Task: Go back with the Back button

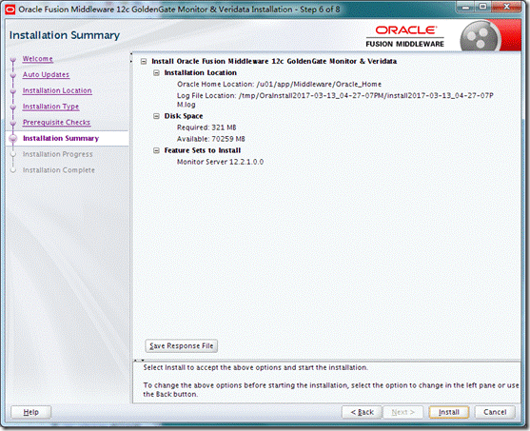Action: (362, 412)
